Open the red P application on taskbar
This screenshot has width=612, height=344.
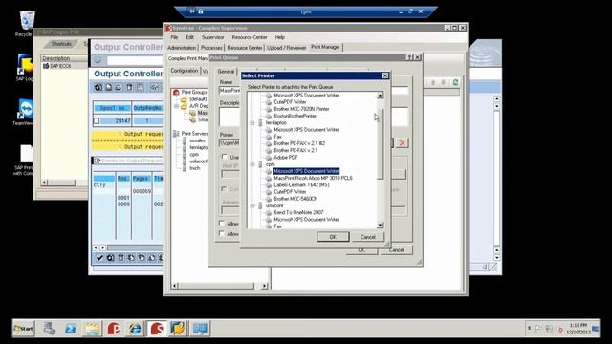tap(114, 329)
